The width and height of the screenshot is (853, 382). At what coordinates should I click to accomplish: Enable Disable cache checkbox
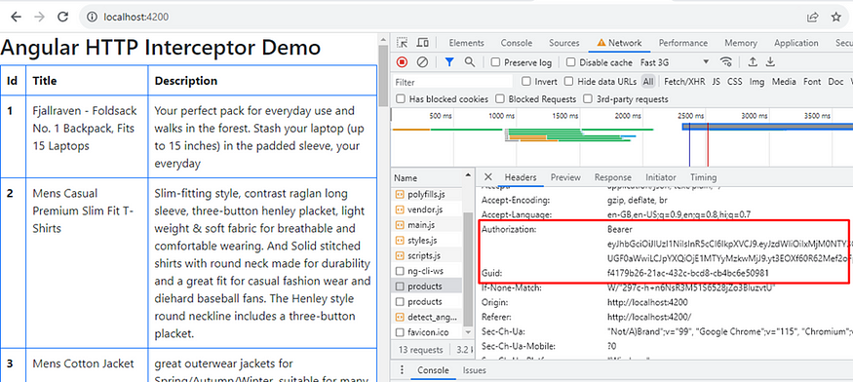click(x=570, y=62)
